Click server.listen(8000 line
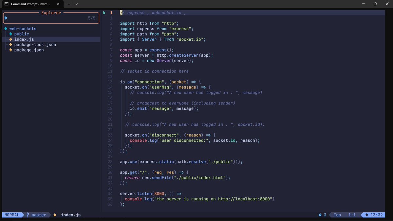 [x=151, y=193]
